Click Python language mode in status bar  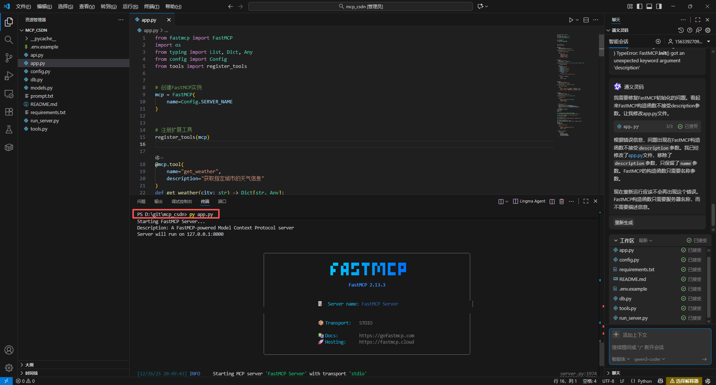click(645, 381)
